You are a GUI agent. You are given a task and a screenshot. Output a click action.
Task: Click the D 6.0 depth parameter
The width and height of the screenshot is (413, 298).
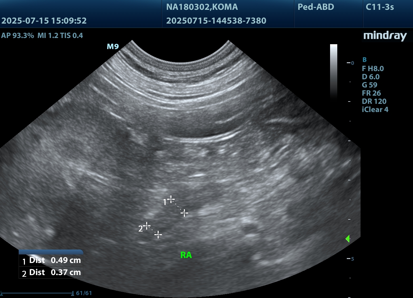tap(370, 77)
